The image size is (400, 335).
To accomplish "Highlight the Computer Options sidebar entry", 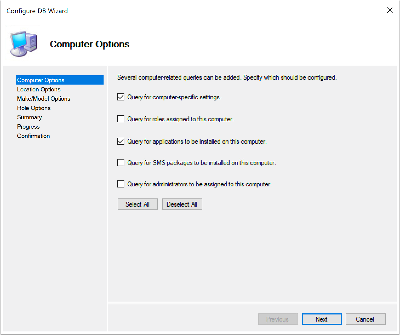I will click(x=41, y=80).
